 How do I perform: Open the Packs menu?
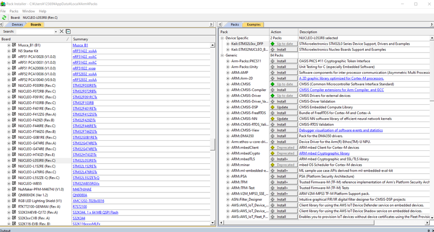pyautogui.click(x=14, y=11)
